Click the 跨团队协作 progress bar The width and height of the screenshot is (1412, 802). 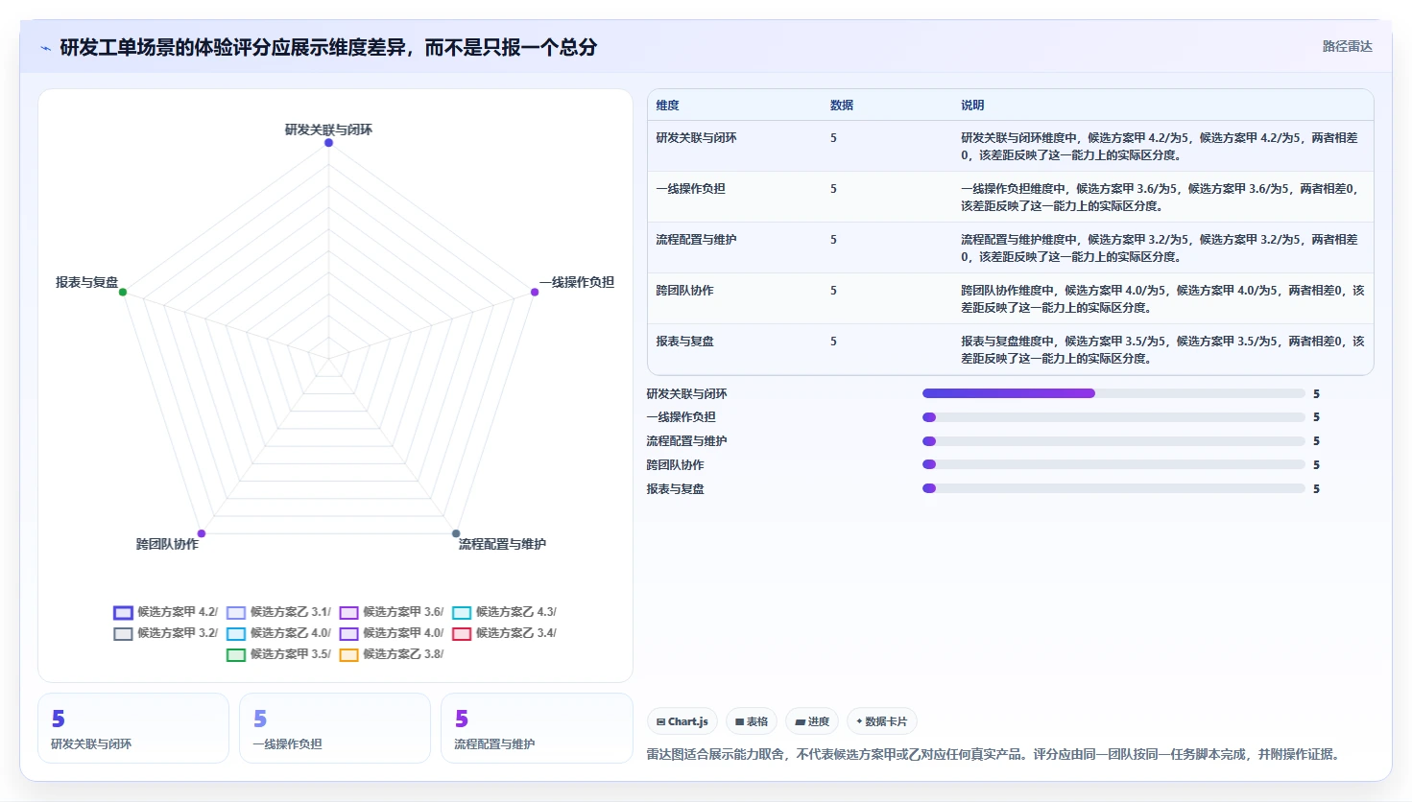tap(1113, 464)
